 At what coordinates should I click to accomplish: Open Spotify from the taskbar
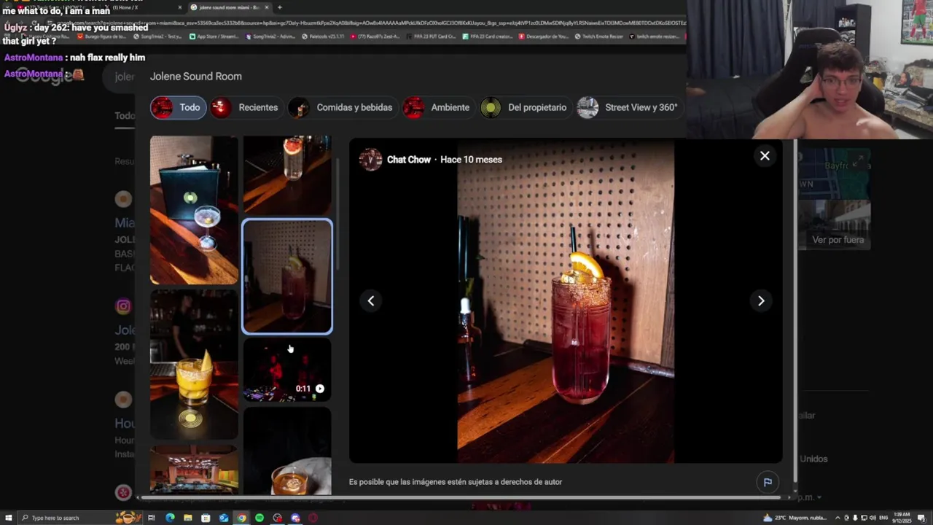point(259,518)
